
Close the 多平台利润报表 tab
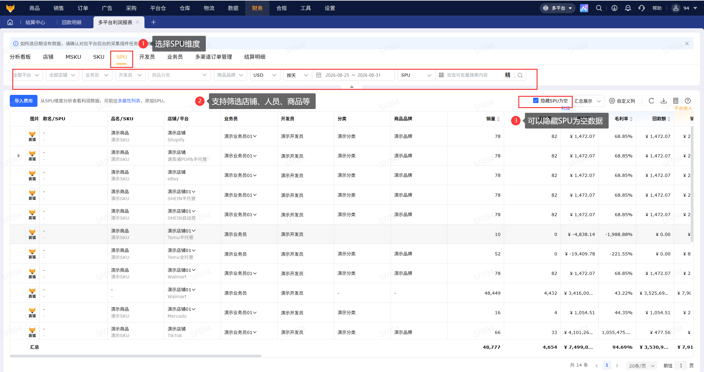click(x=137, y=22)
